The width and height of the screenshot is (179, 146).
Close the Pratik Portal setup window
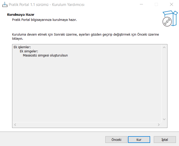tap(171, 5)
